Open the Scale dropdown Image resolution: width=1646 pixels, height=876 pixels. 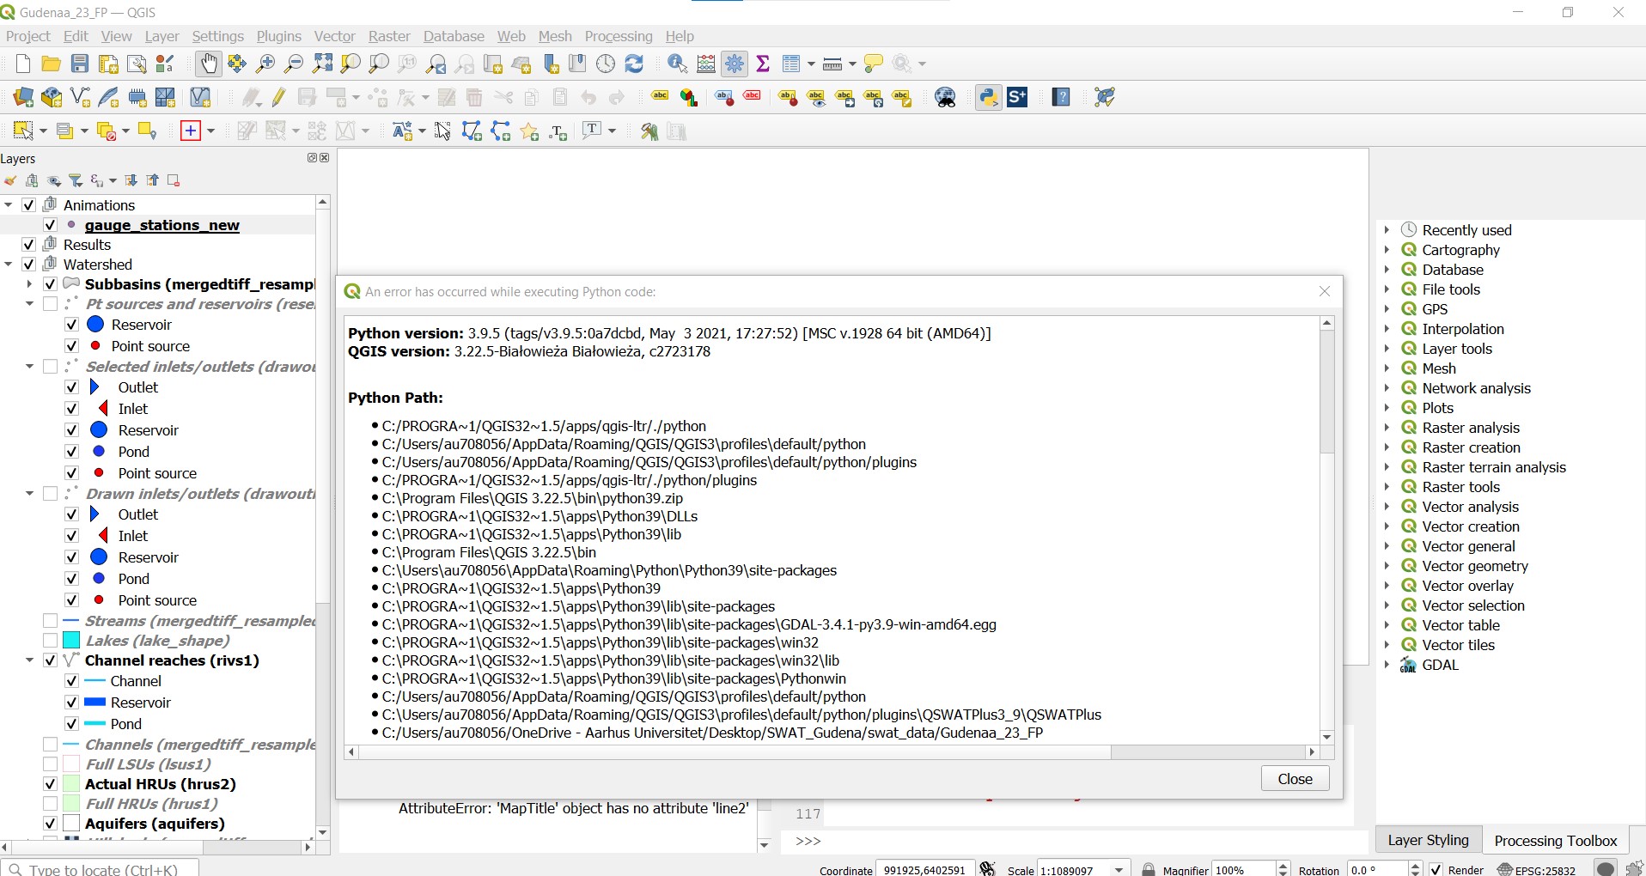[x=1119, y=869]
